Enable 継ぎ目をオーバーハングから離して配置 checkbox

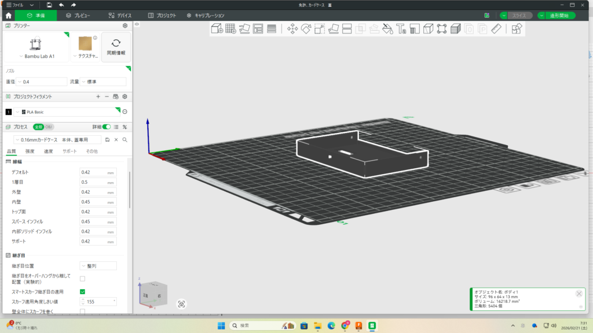tap(82, 279)
